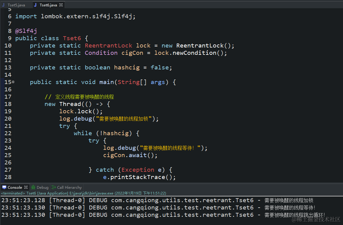Switch to the Debug view tab

click(x=42, y=188)
